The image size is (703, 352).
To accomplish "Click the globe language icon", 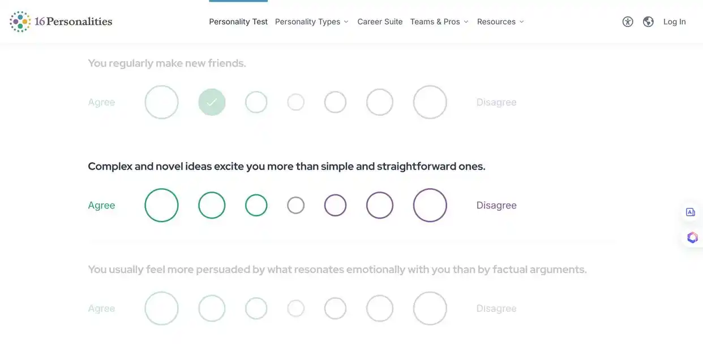I will click(x=649, y=21).
